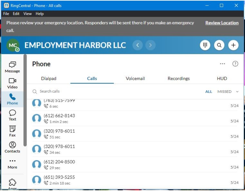
Task: Open the View menu
Action: tap(27, 14)
